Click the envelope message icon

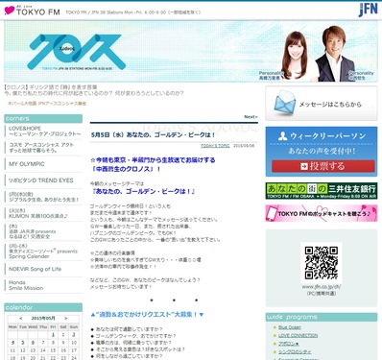(x=285, y=103)
